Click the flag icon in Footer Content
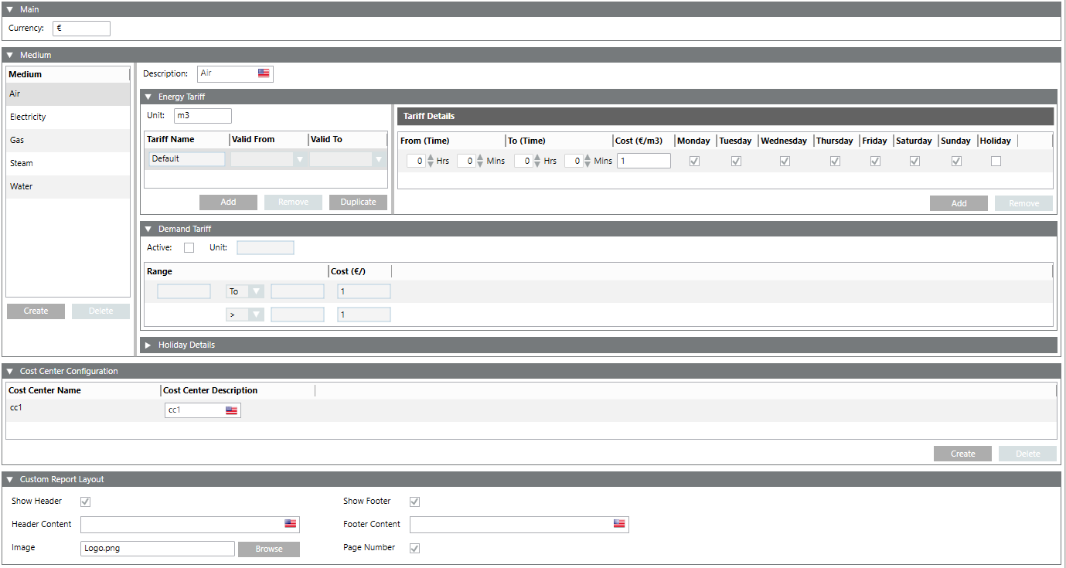Screen dimensions: 1066x568 (x=619, y=524)
